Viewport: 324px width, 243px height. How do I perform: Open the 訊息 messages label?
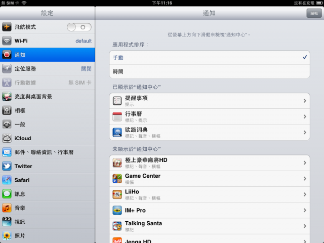[x=20, y=194]
